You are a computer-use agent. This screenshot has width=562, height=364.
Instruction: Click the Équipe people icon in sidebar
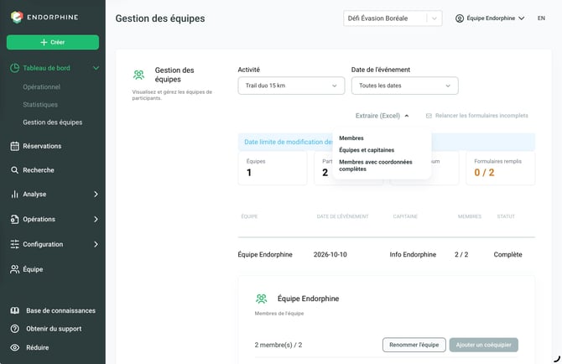[x=15, y=269]
